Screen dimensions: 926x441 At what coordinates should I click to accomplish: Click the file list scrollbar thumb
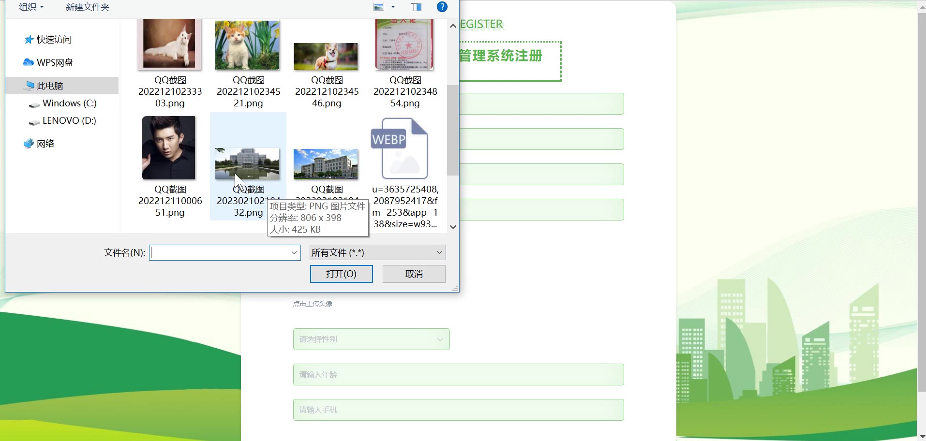(453, 130)
